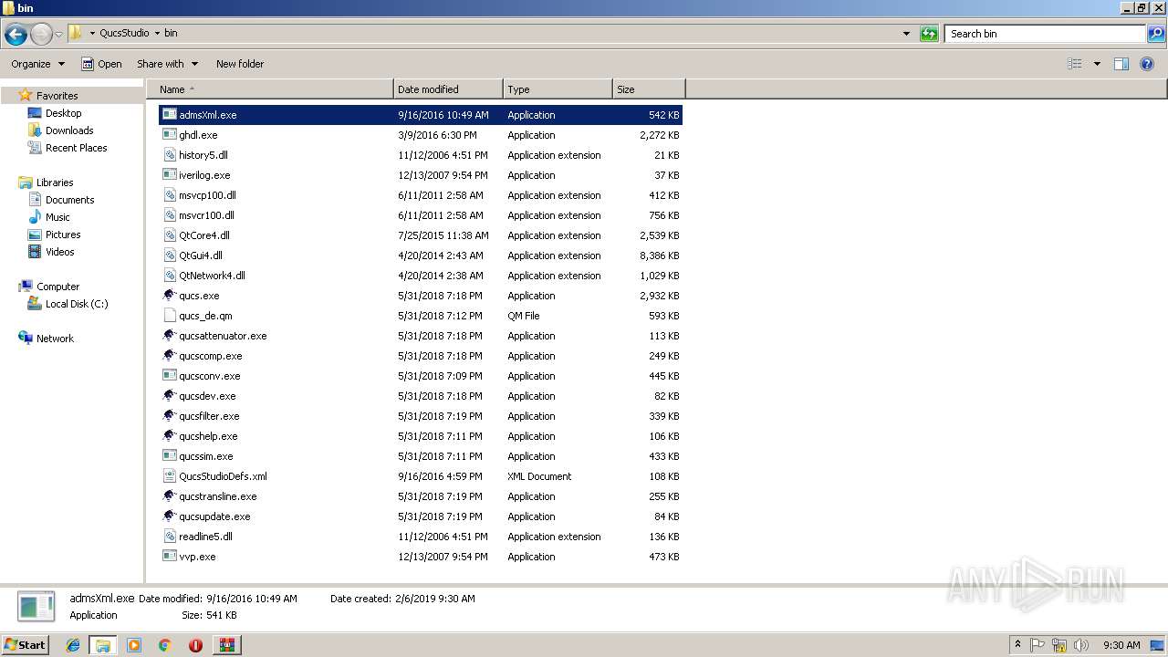Expand QucsStudio breadcrumb arrow
The image size is (1168, 657).
(x=158, y=33)
